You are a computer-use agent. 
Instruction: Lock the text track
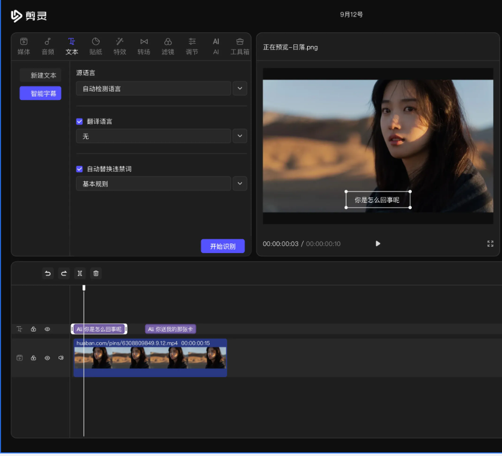click(33, 329)
